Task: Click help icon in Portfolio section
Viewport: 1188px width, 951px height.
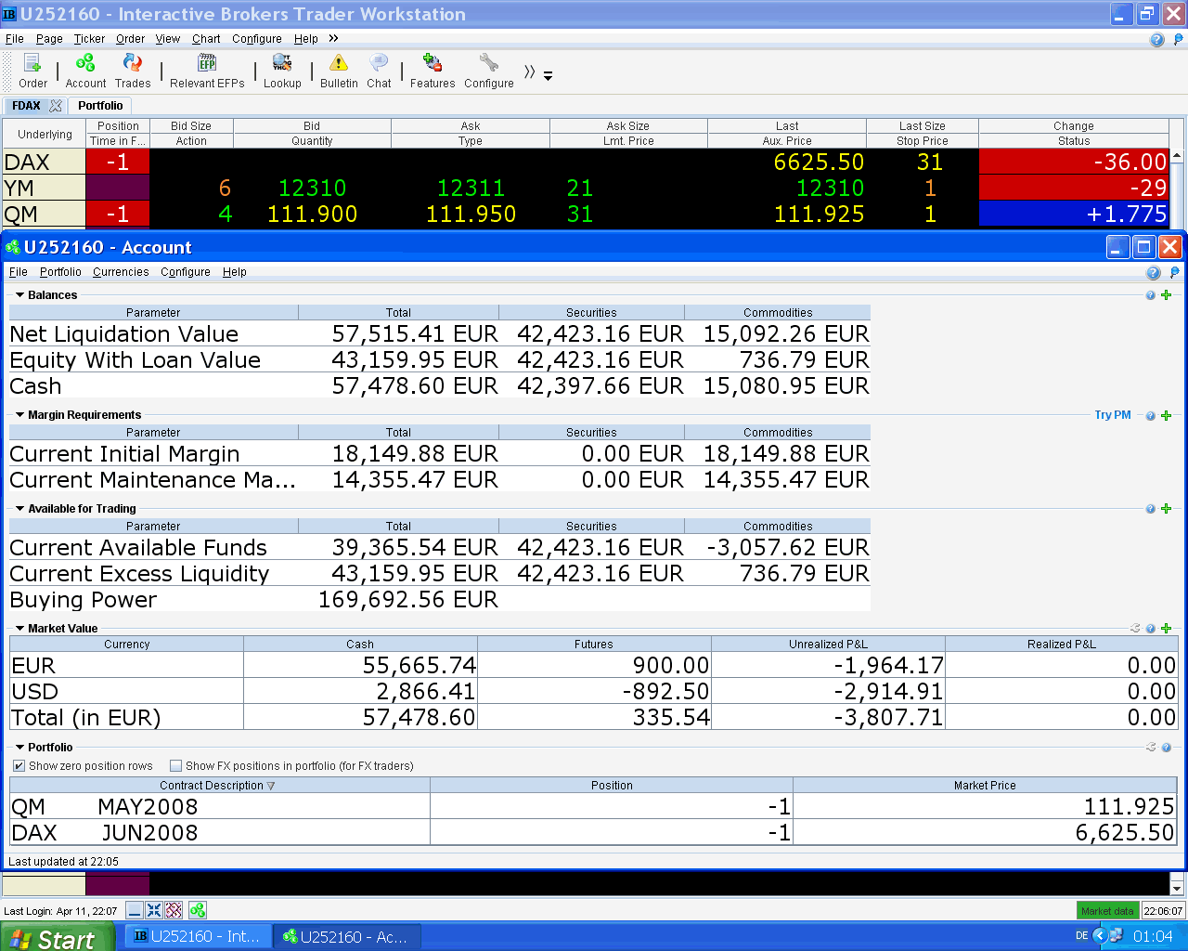Action: (x=1167, y=747)
